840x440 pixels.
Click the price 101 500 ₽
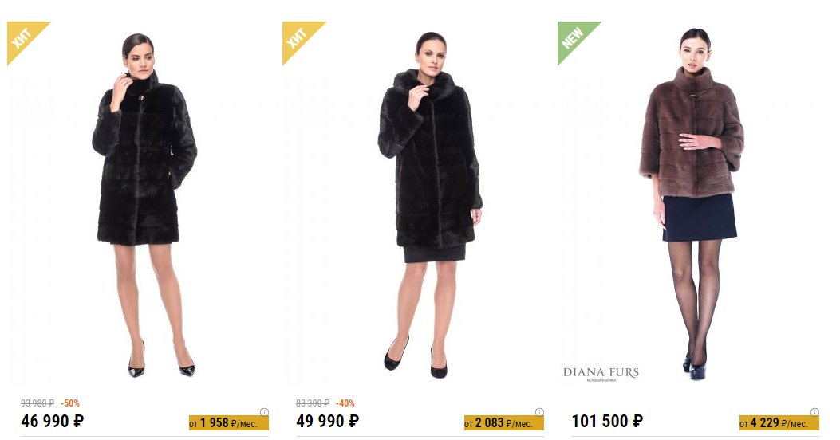click(x=608, y=421)
